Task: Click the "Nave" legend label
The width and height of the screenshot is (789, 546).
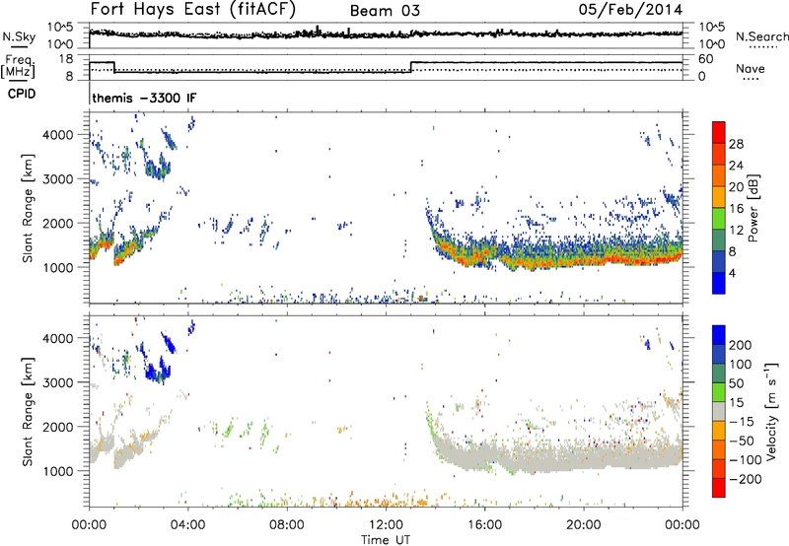Action: pos(751,68)
